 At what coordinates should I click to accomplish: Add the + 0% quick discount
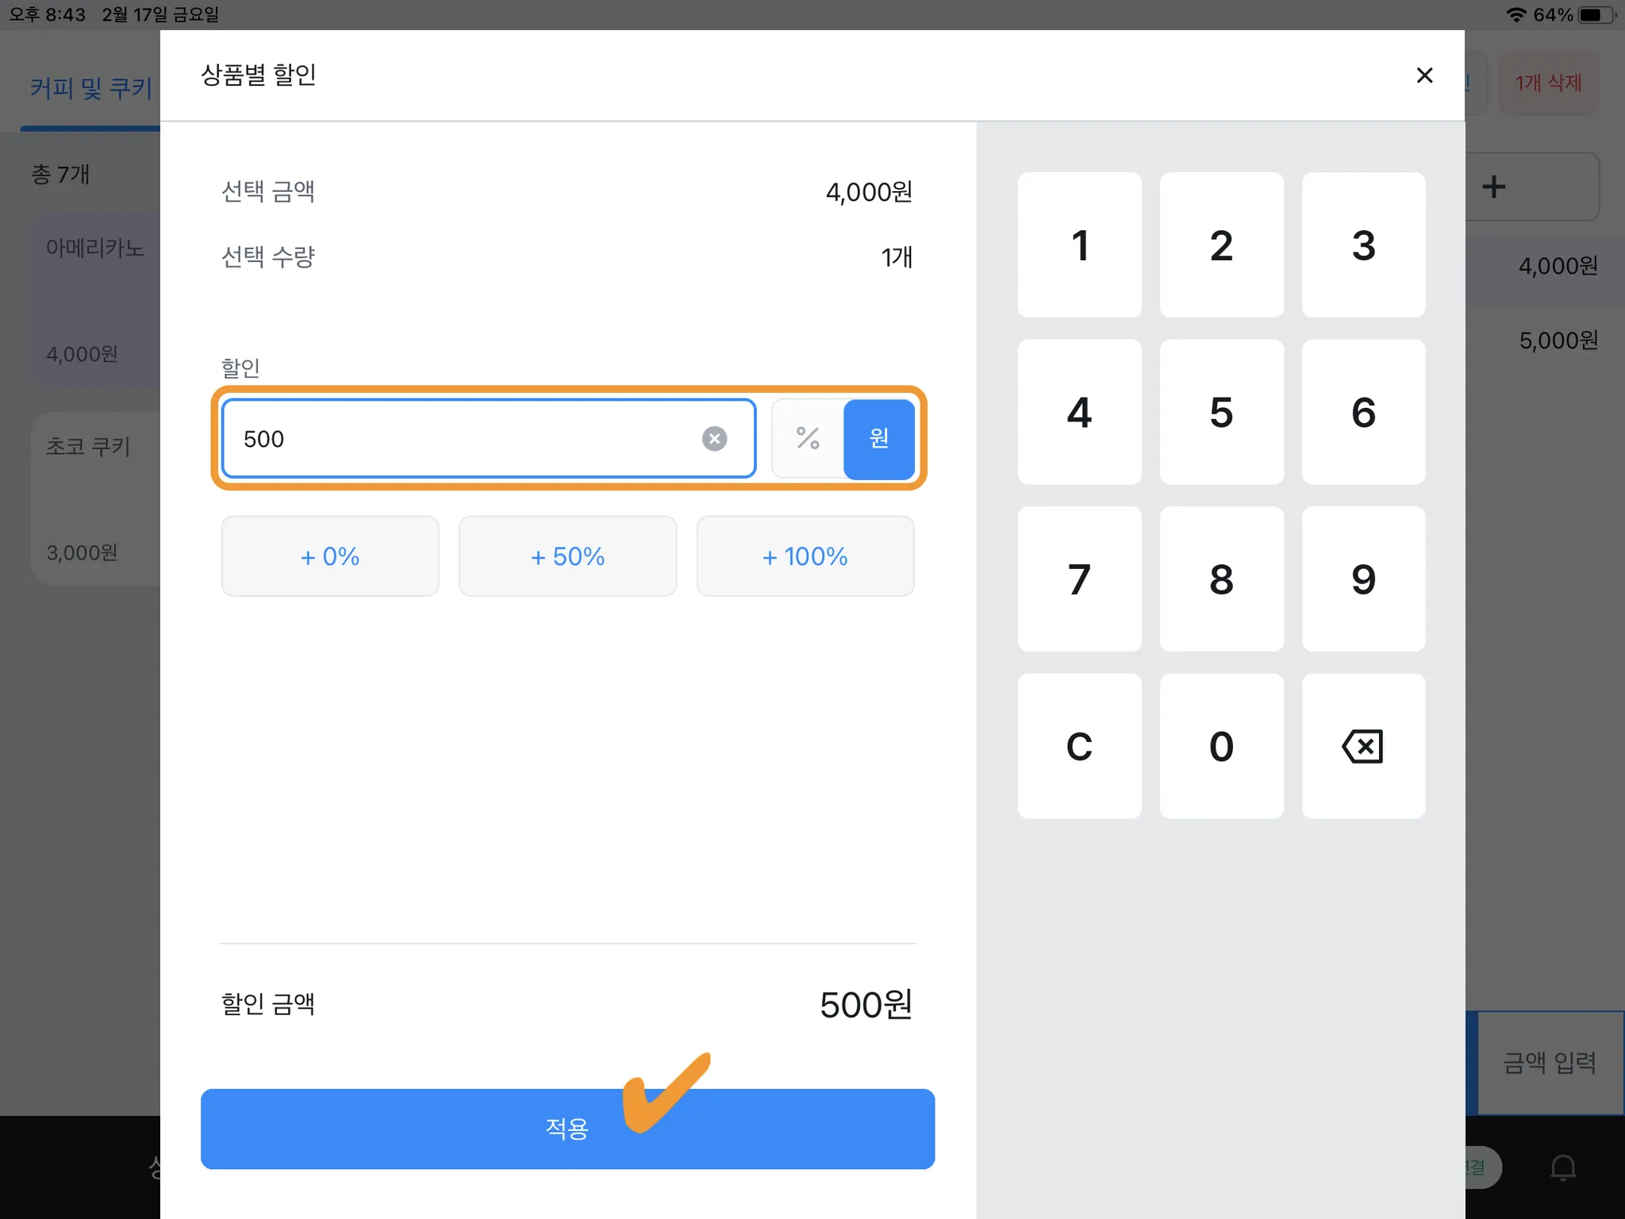coord(330,556)
